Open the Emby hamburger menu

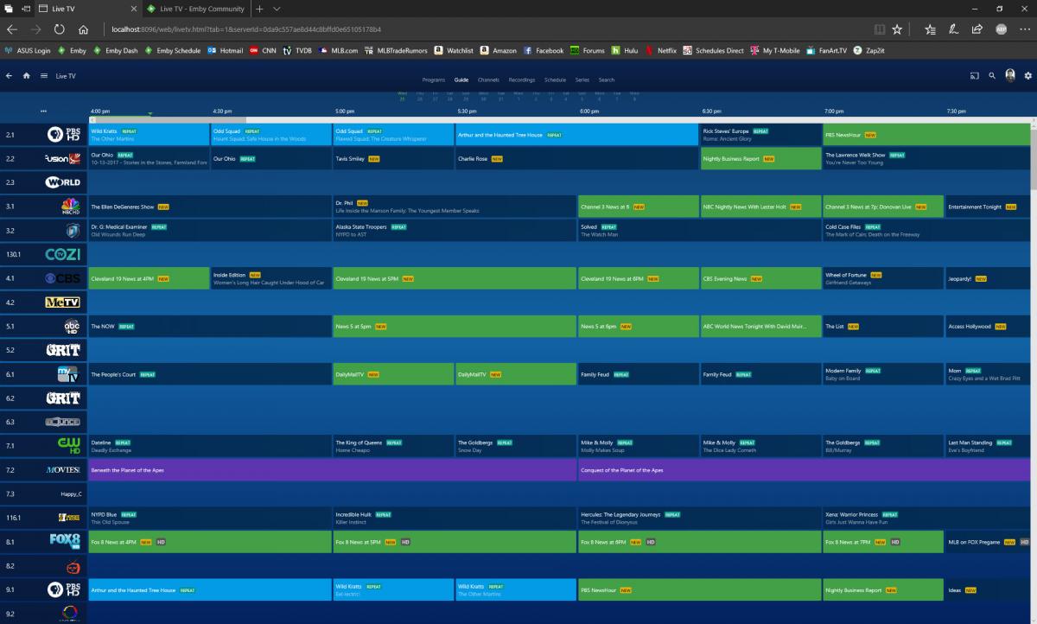click(44, 76)
